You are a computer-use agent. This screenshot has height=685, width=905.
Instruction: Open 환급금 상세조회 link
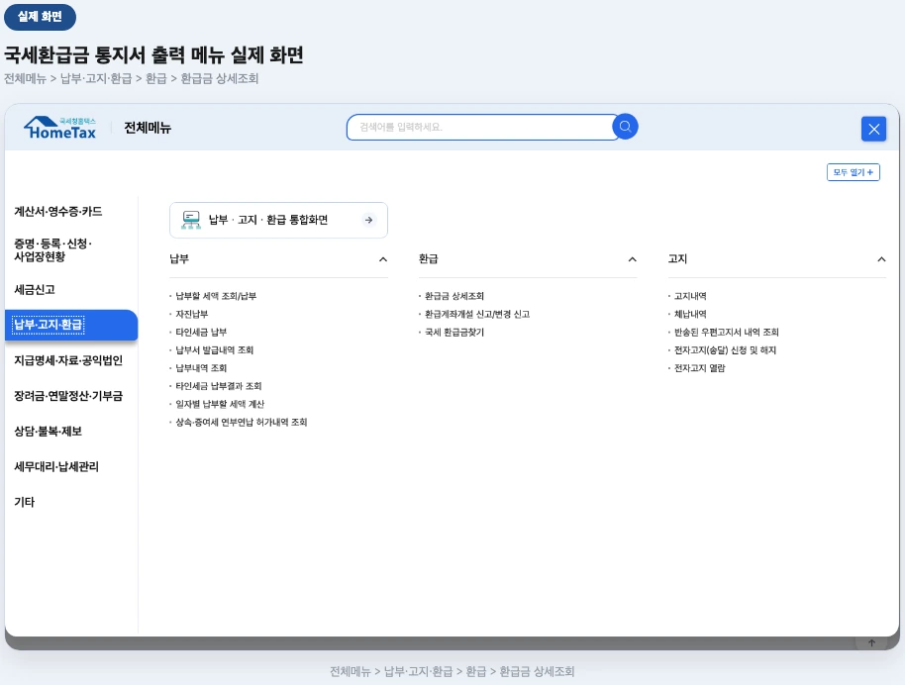(454, 296)
